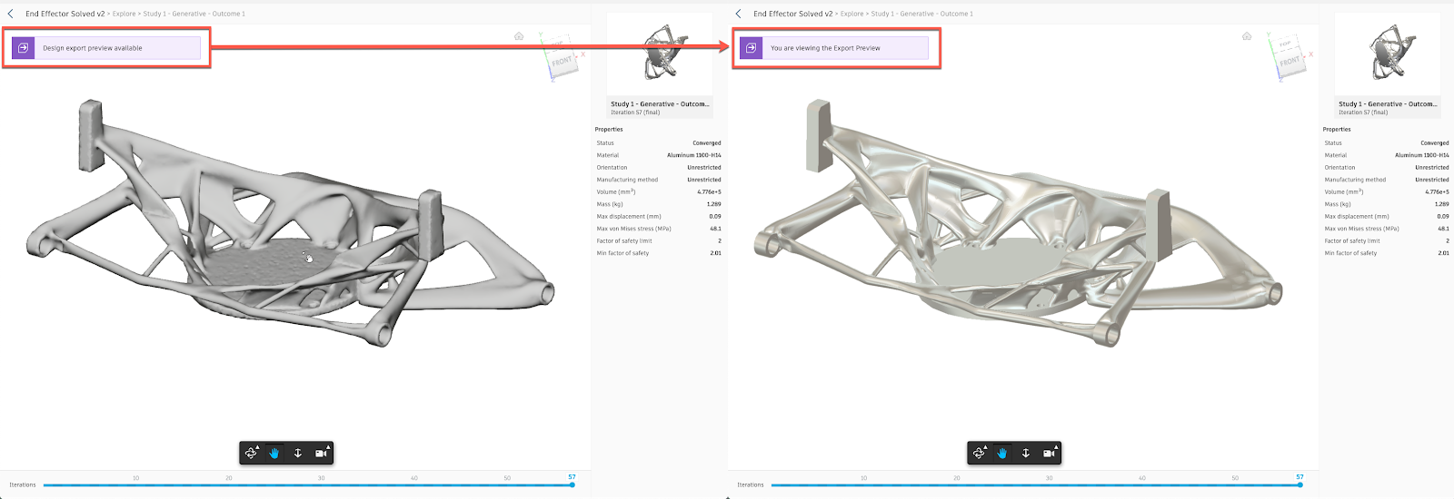
Task: Click 'Explore' breadcrumb in left panel
Action: coord(124,14)
